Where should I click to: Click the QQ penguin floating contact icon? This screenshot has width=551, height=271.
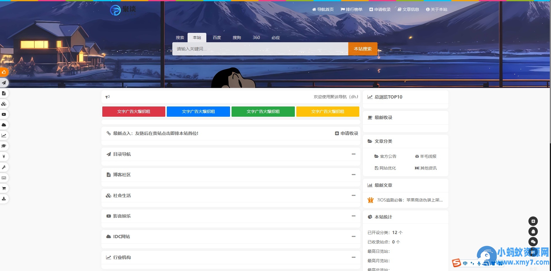pos(533,231)
